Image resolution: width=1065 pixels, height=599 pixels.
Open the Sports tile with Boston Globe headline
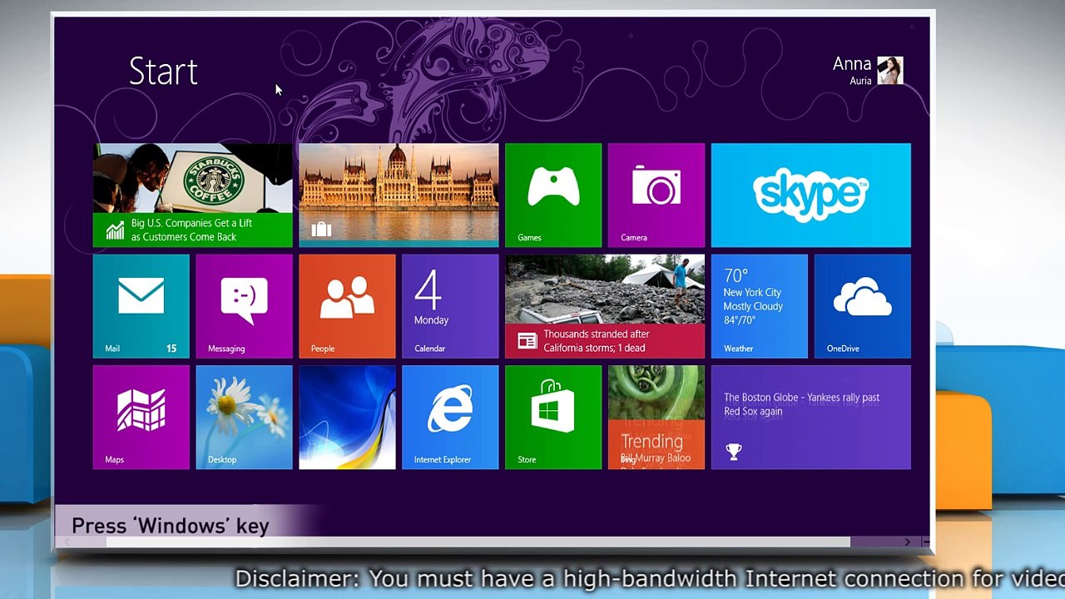[x=811, y=418]
